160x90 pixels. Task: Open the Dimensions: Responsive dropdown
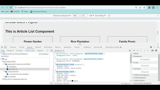coord(62,15)
